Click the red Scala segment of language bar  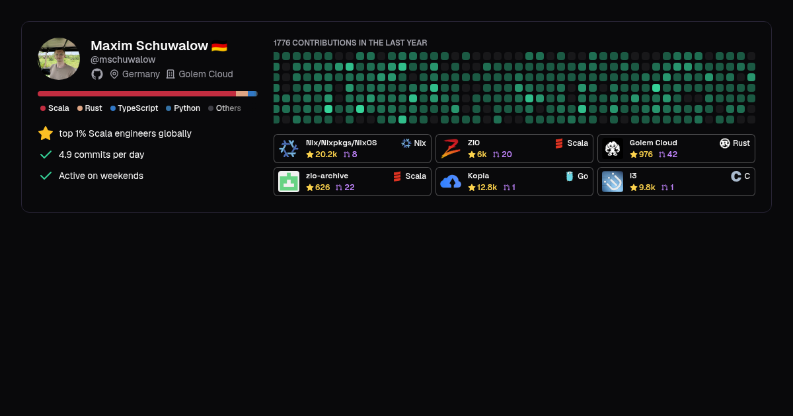point(137,94)
